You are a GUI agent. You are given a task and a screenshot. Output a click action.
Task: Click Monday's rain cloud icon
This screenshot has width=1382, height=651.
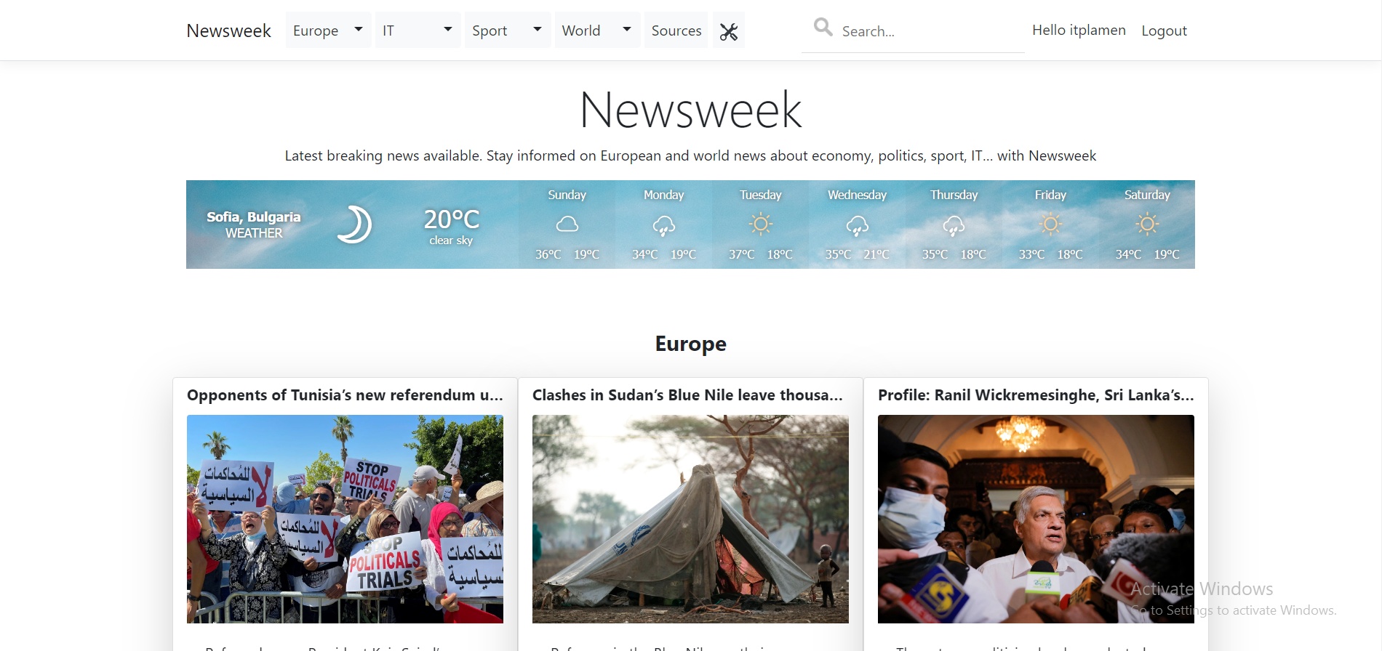(663, 226)
